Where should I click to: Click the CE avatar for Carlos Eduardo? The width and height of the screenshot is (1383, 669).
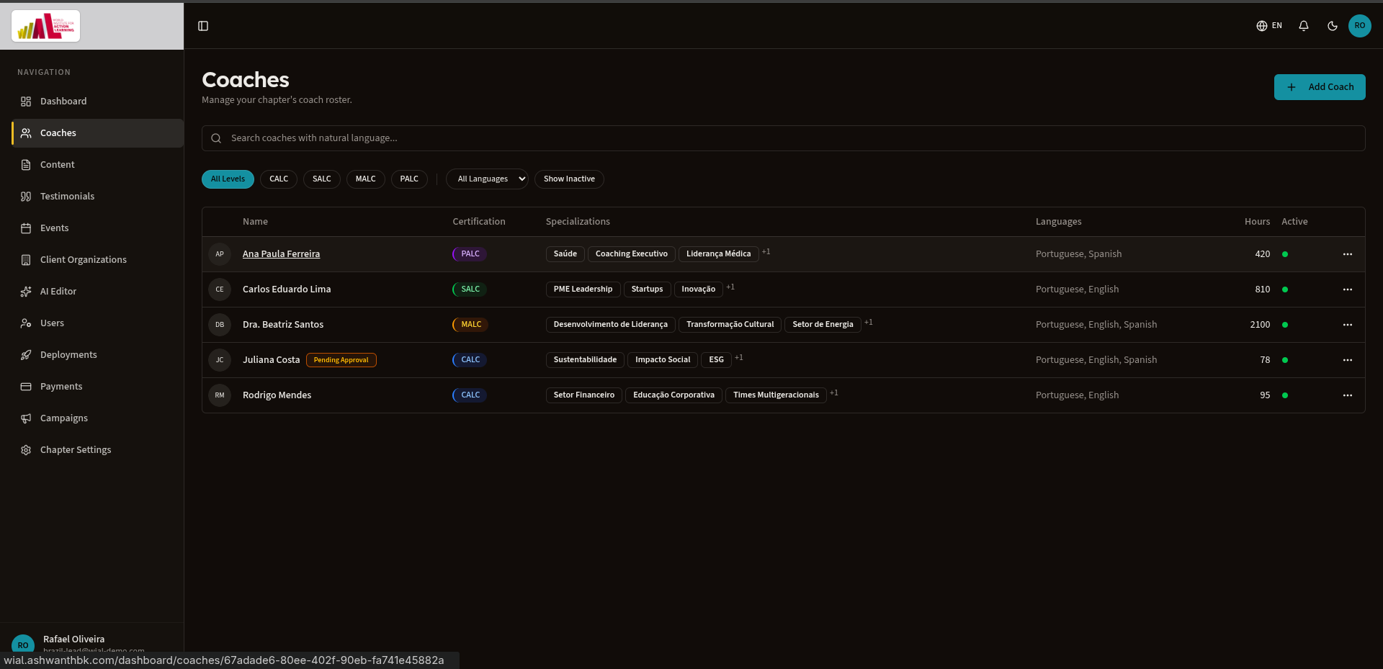[220, 289]
